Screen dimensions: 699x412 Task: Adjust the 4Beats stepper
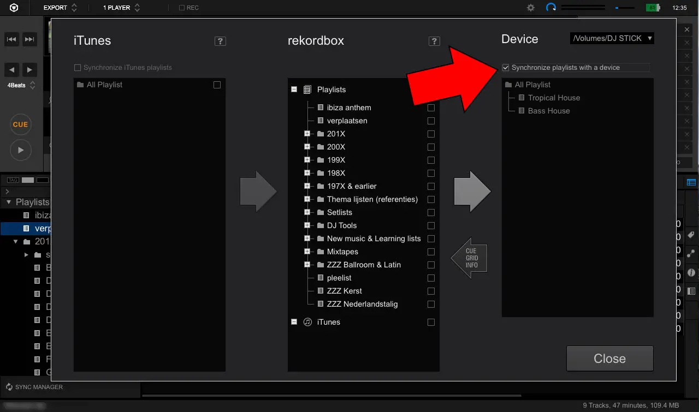[33, 85]
